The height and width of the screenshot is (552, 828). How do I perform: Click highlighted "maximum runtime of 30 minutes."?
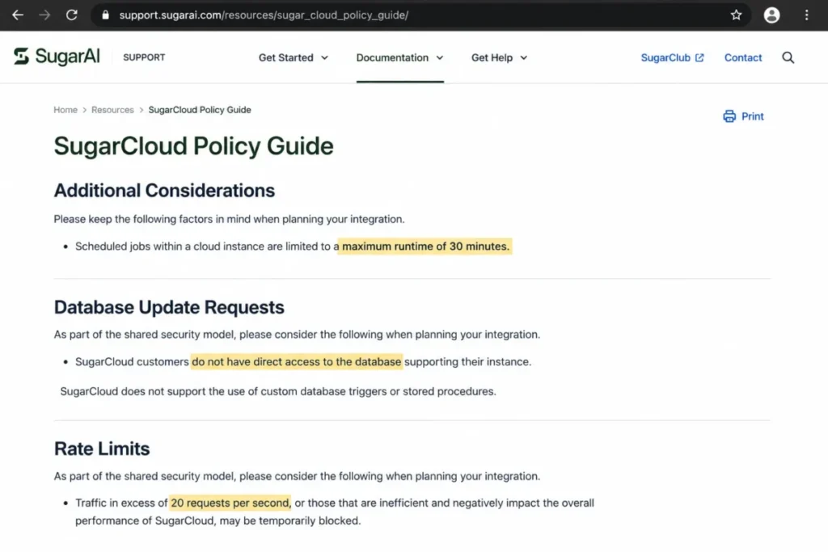point(425,247)
